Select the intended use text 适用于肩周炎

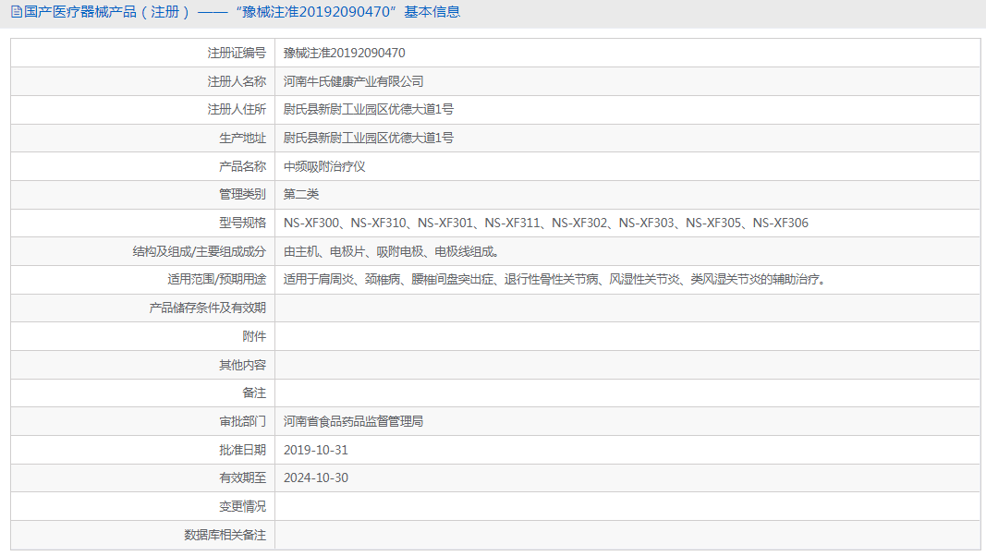pyautogui.click(x=554, y=279)
